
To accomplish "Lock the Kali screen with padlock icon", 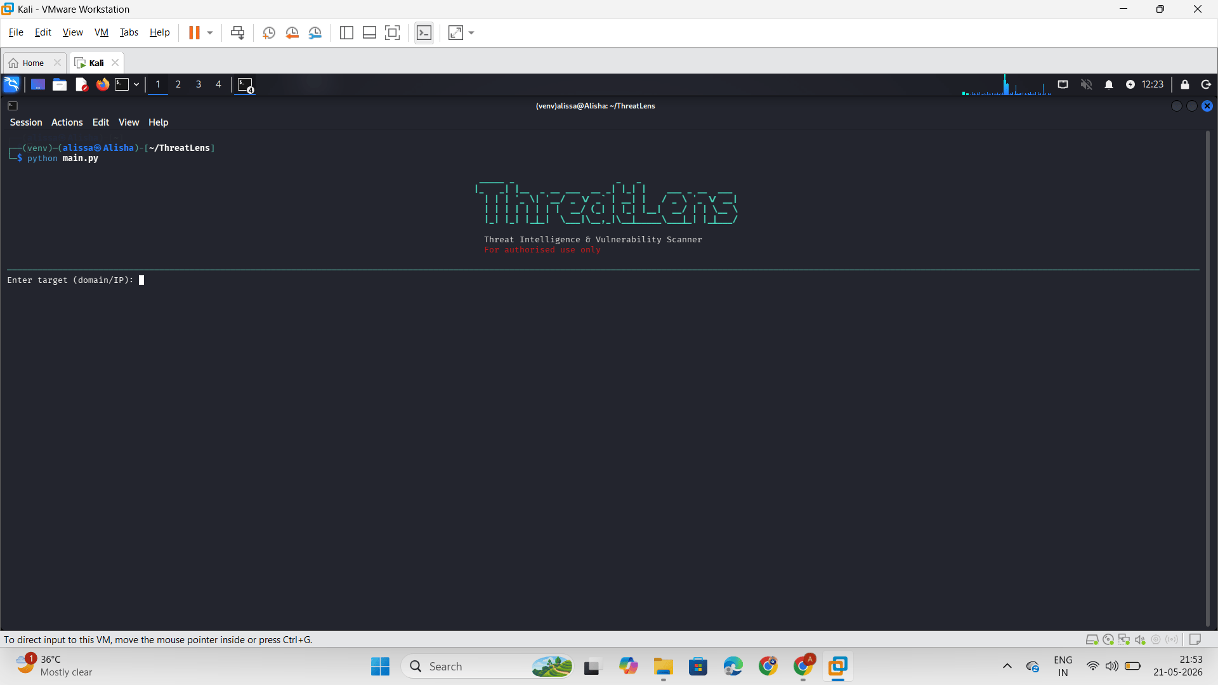I will [1185, 84].
